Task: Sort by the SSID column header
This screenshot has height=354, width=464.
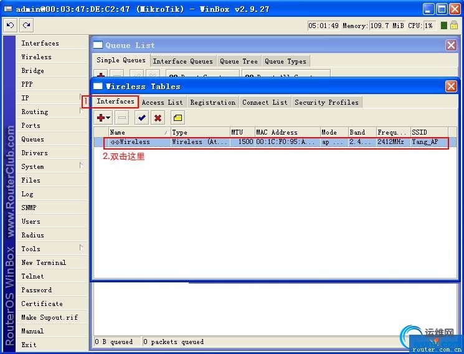Action: (x=429, y=132)
